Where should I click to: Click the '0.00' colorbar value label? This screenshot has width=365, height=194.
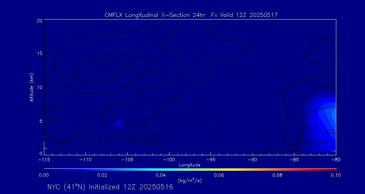[44, 175]
